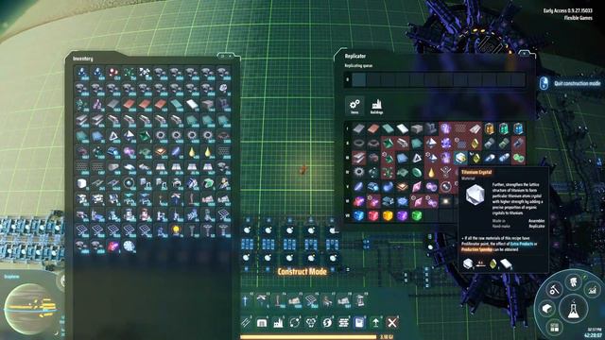This screenshot has height=340, width=605.
Task: Pick the red energy matrix cube
Action: (373, 216)
